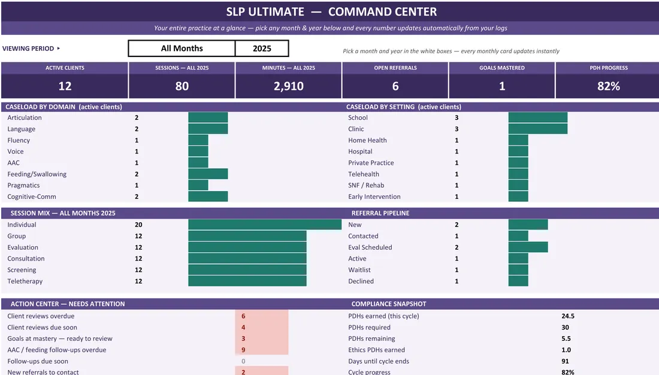
Task: Click the Client reviews overdue count 6
Action: [x=243, y=316]
